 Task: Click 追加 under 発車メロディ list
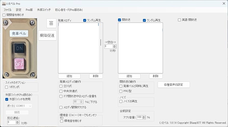click(69, 76)
